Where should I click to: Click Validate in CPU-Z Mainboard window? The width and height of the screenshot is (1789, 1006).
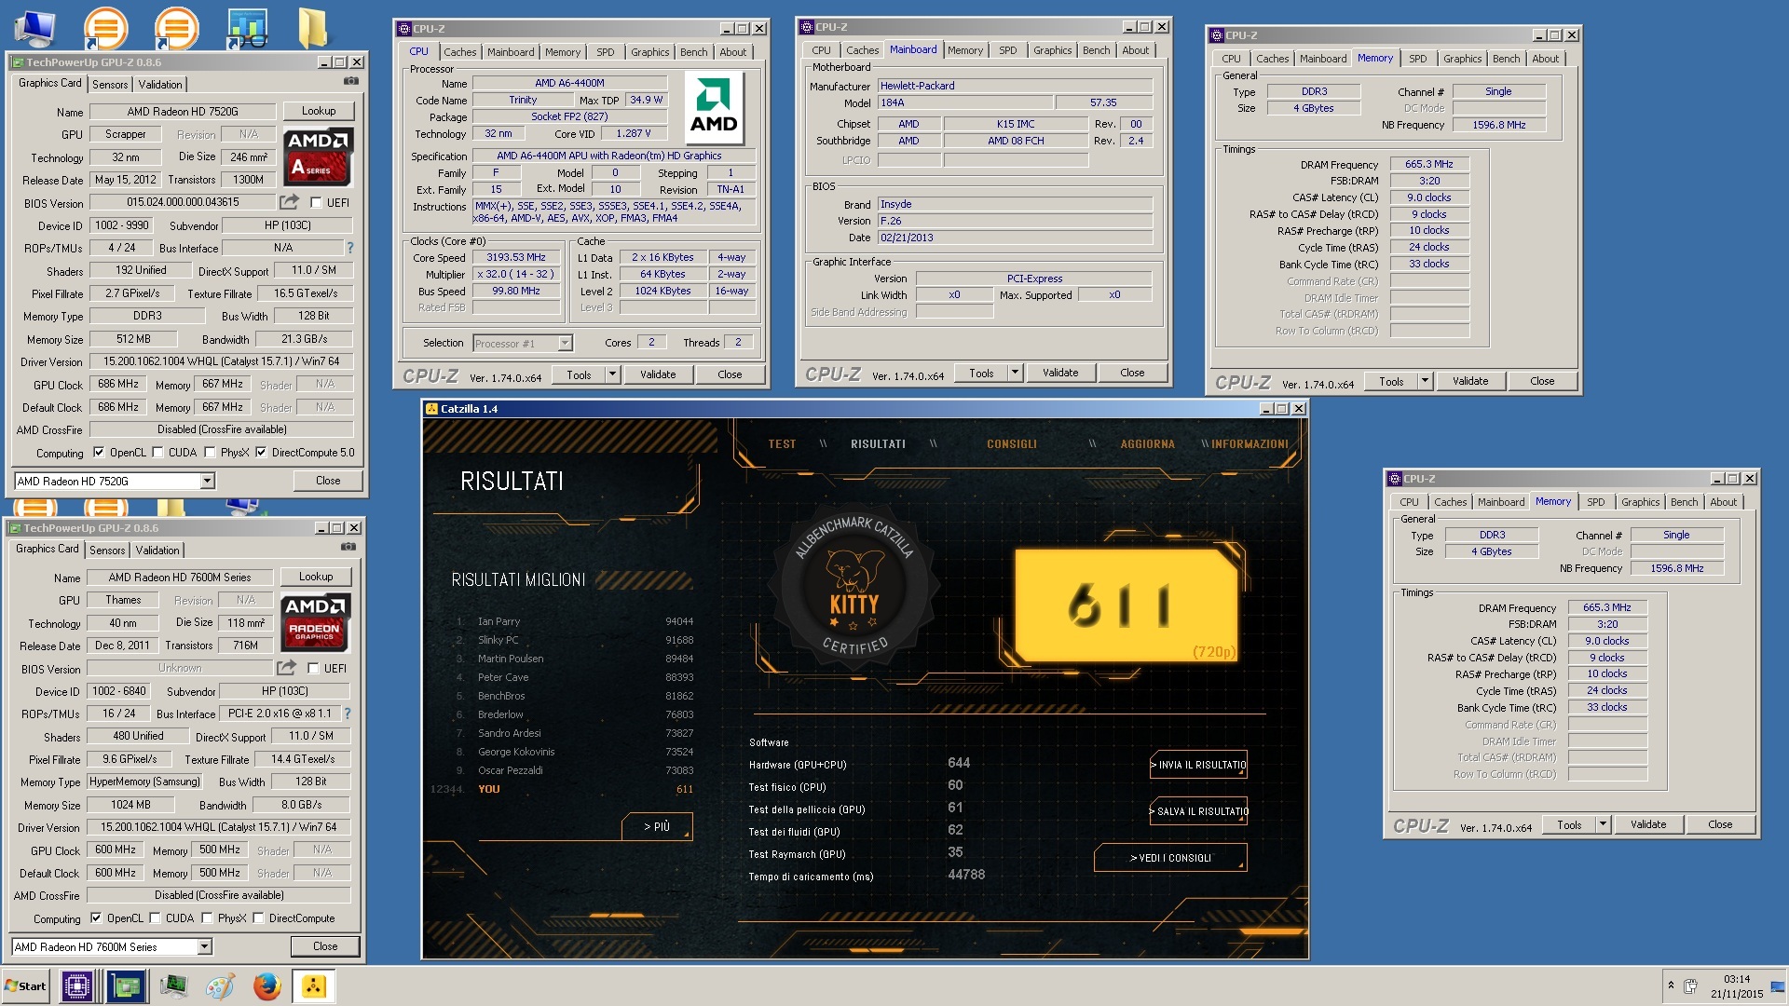[x=1060, y=373]
